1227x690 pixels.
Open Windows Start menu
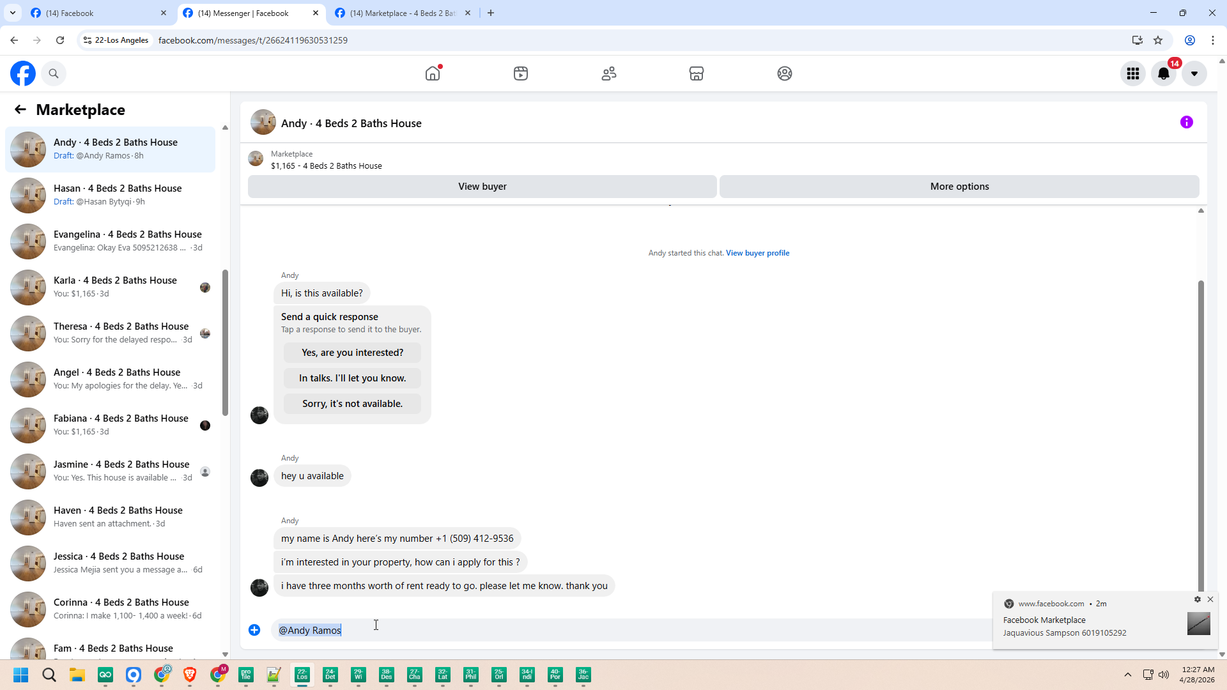point(21,675)
